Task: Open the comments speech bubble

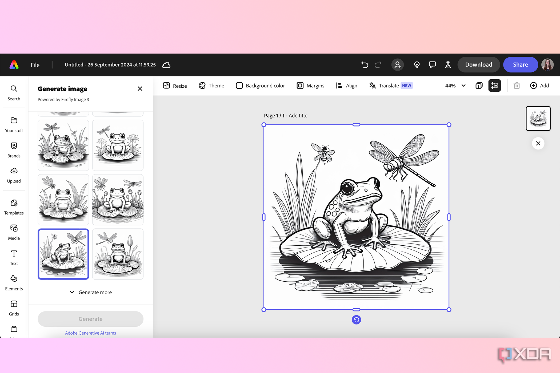Action: (x=432, y=65)
